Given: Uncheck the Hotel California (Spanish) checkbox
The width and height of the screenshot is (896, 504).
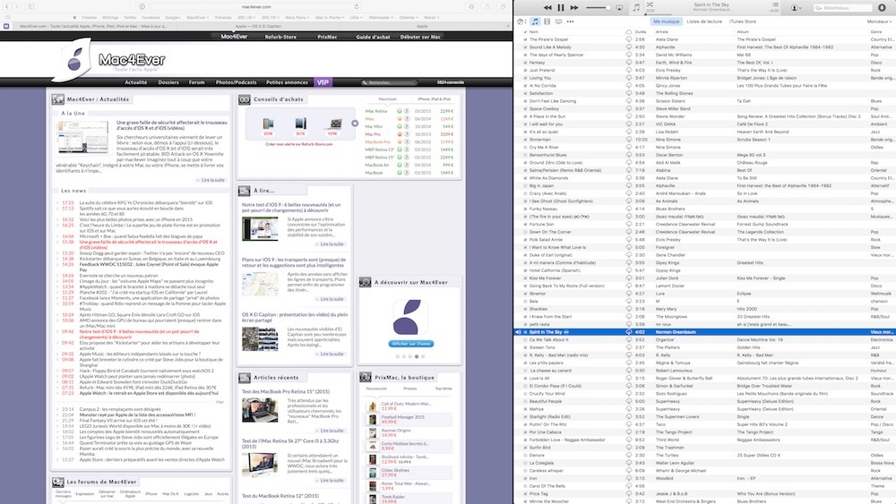Looking at the screenshot, I should [526, 270].
